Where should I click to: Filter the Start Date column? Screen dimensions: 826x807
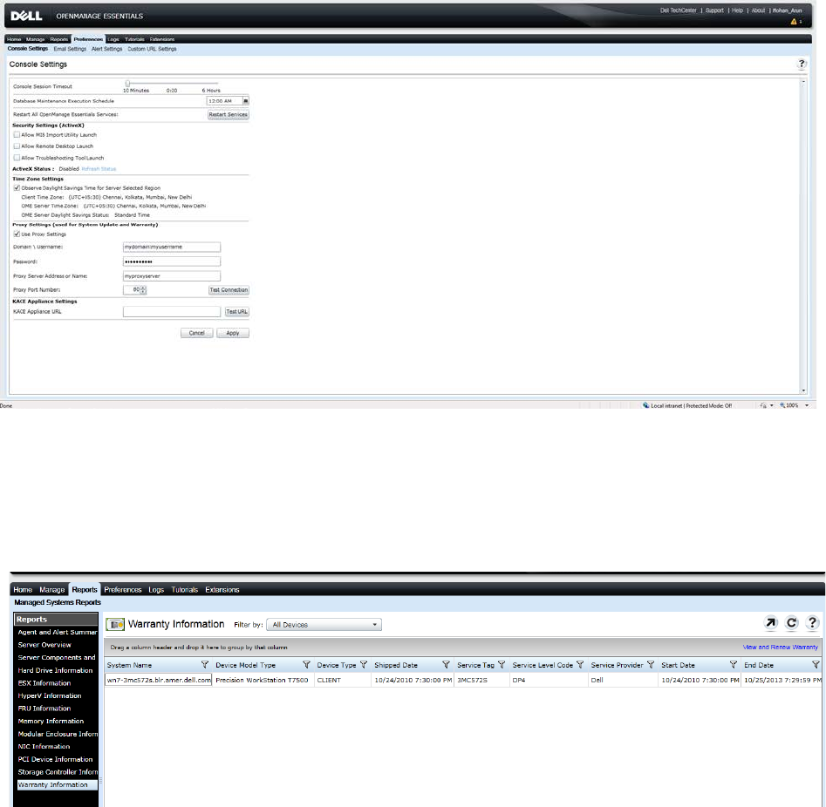734,665
